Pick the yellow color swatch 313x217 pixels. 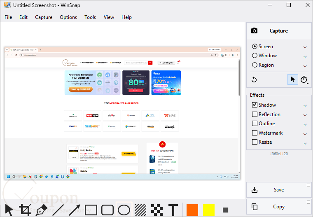click(x=209, y=210)
